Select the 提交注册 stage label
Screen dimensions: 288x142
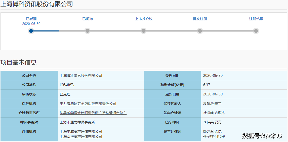pyautogui.click(x=200, y=19)
